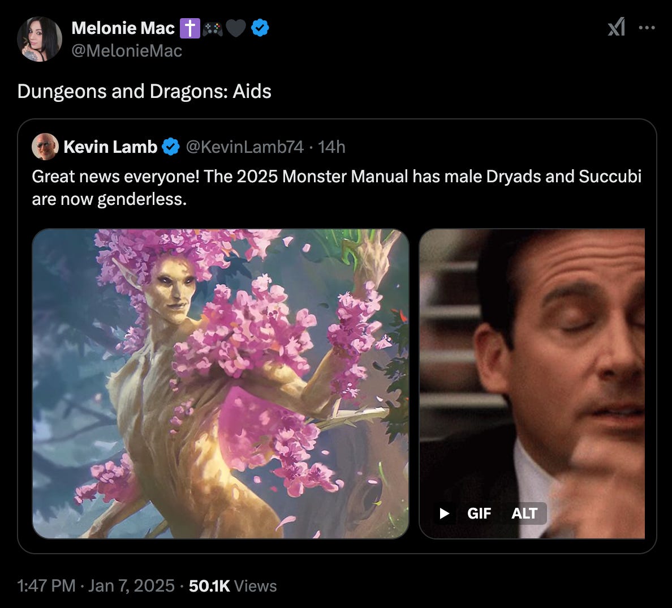Click the GIF label badge
The width and height of the screenshot is (672, 608).
479,513
